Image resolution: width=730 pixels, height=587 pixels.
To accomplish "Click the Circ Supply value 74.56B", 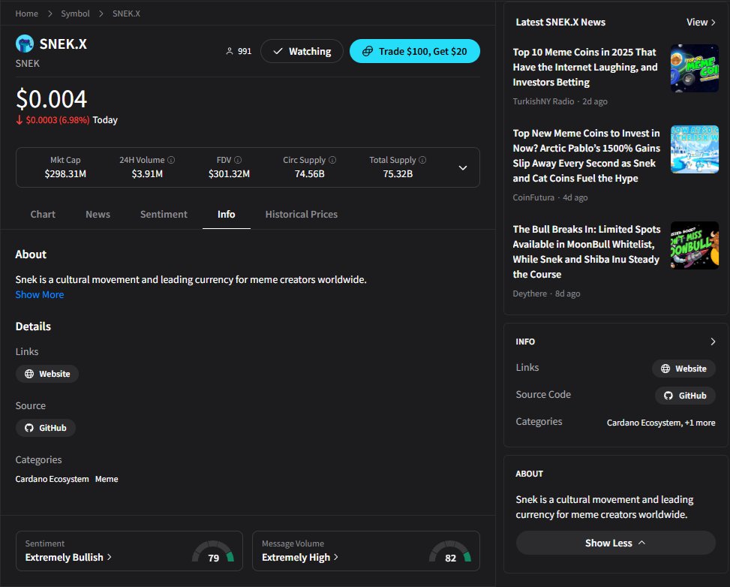I will [x=310, y=173].
